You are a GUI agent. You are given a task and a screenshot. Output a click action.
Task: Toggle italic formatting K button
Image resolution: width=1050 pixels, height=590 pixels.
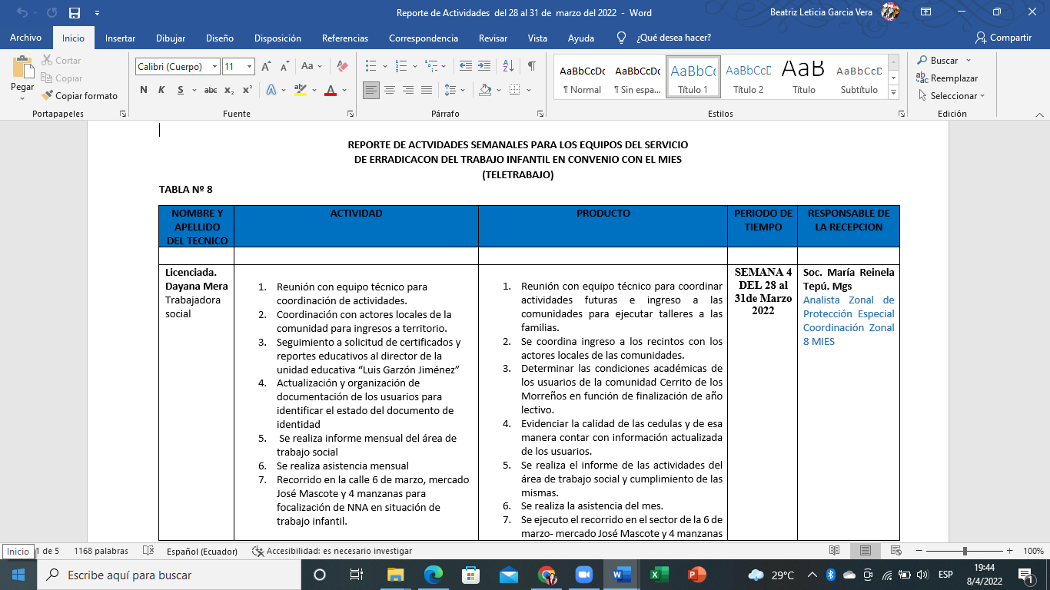tap(161, 90)
